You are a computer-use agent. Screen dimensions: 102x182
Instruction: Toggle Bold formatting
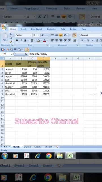click(17, 40)
